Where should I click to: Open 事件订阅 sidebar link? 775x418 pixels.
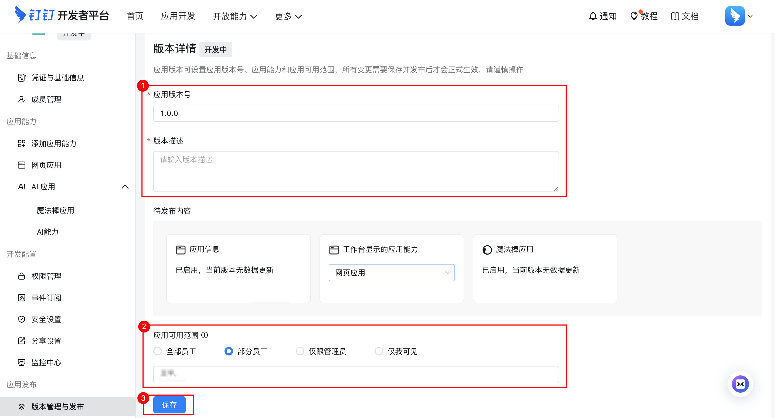[46, 298]
